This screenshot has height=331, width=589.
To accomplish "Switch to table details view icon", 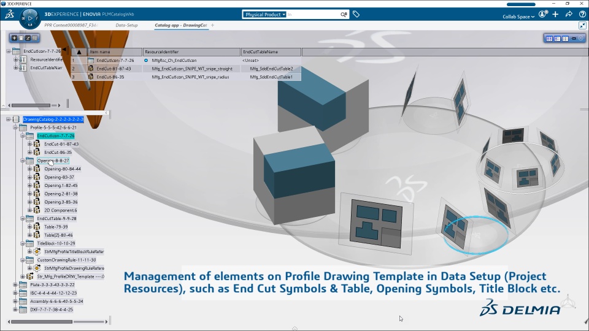I will coord(565,38).
